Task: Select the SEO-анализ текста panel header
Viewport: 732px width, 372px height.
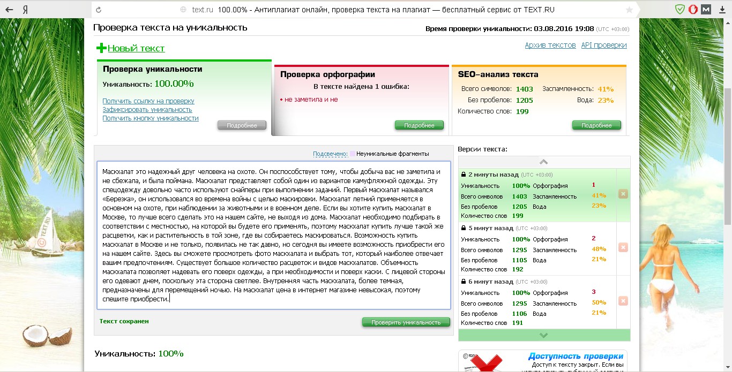Action: click(x=498, y=74)
